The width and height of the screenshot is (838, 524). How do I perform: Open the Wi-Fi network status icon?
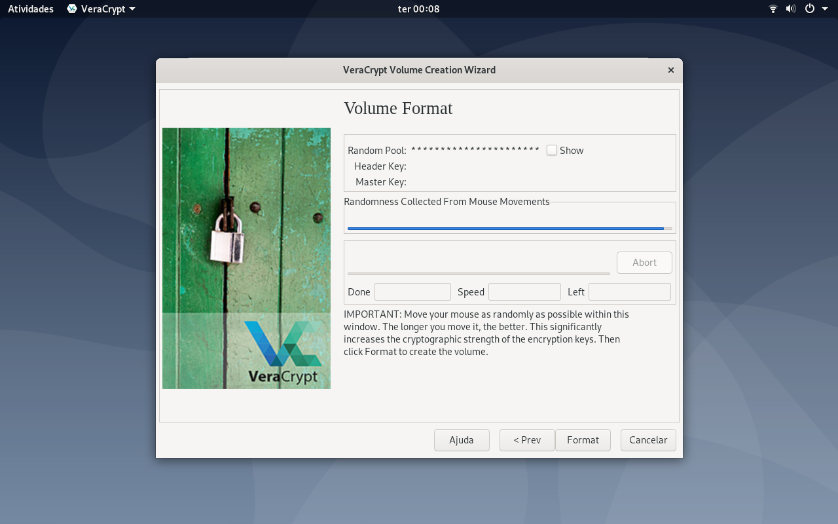click(x=773, y=9)
